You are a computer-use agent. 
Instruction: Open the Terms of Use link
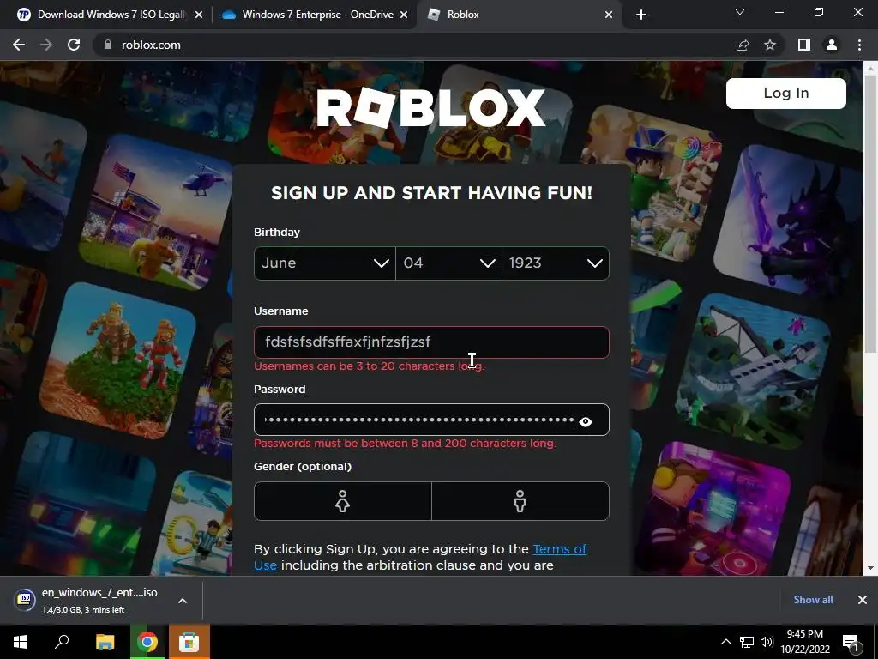(559, 549)
